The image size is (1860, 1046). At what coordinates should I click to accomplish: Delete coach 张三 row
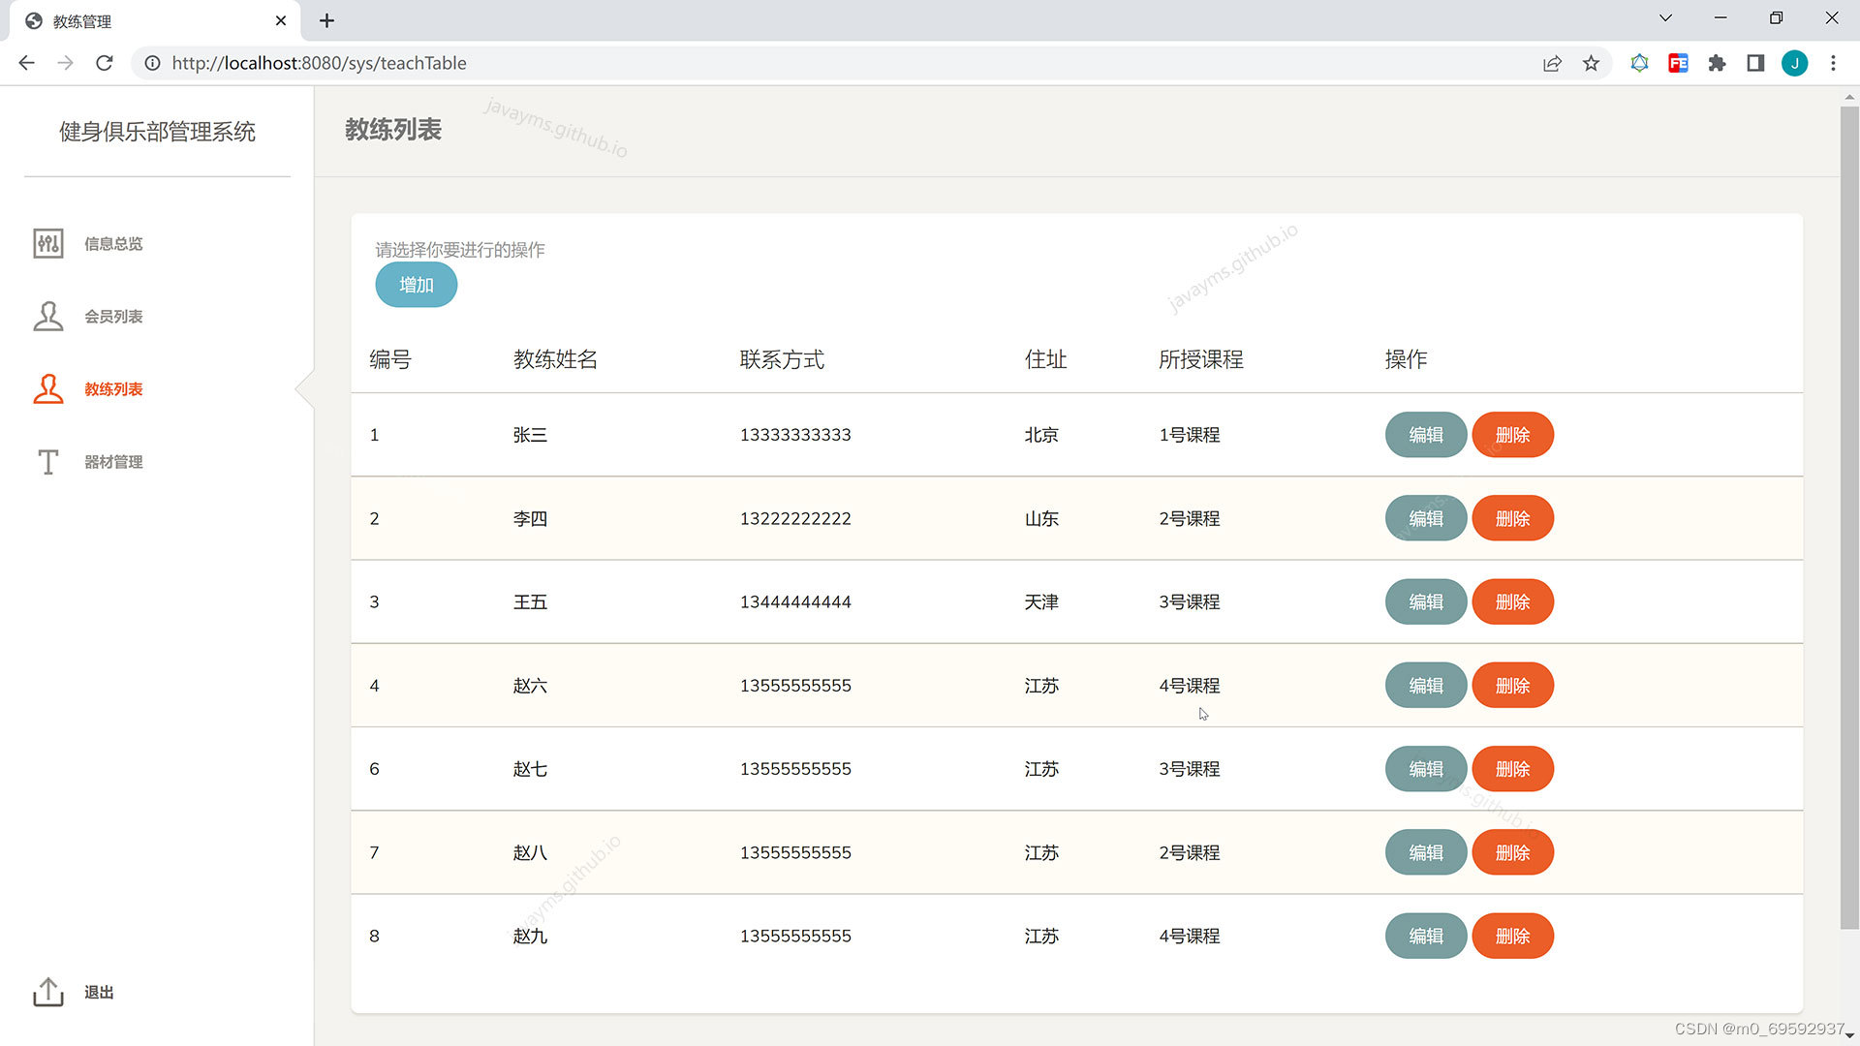click(x=1513, y=435)
